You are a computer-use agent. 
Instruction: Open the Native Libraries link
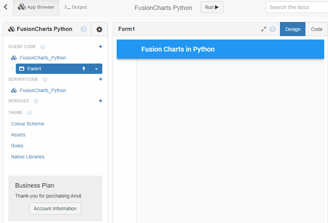[27, 157]
